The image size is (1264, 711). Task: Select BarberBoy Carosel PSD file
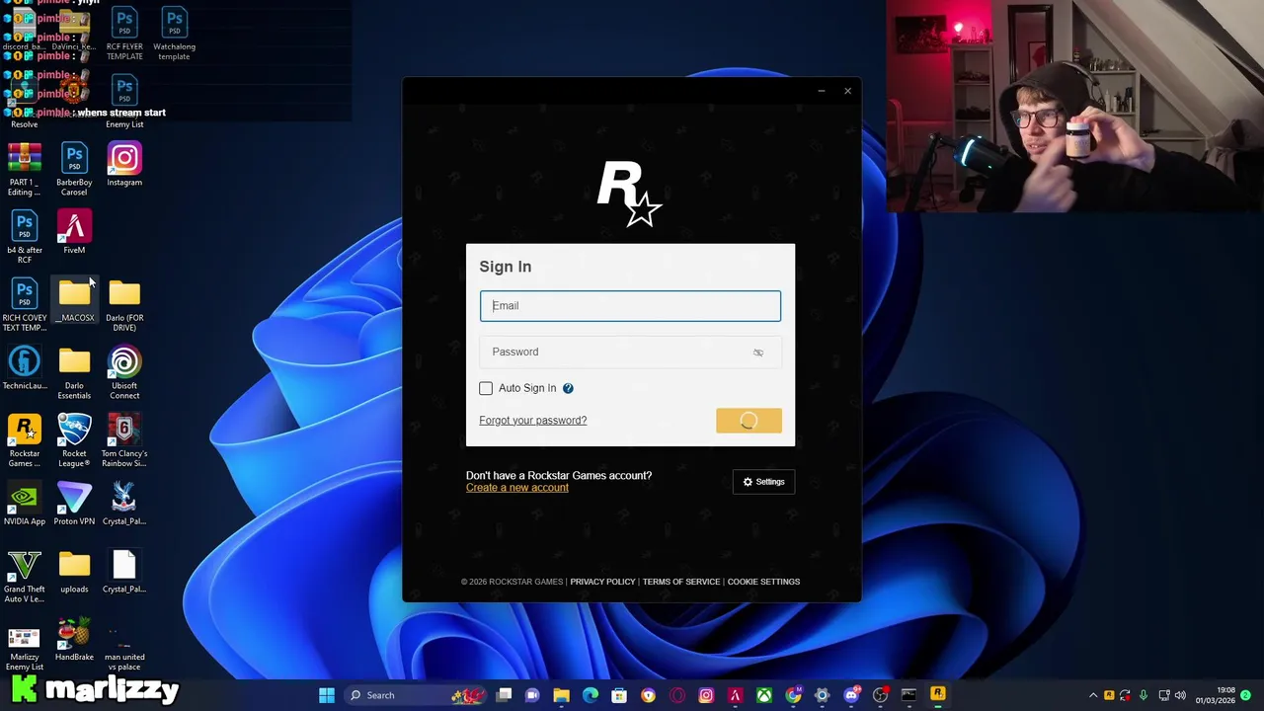[x=74, y=170]
